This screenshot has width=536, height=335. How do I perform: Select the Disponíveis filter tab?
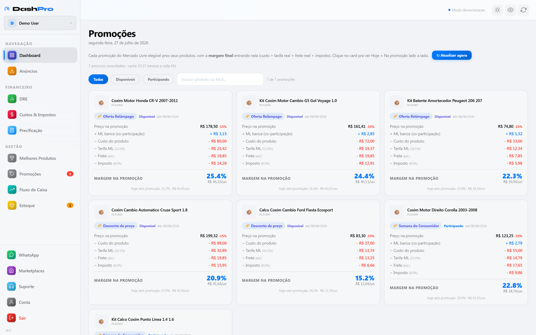click(125, 79)
